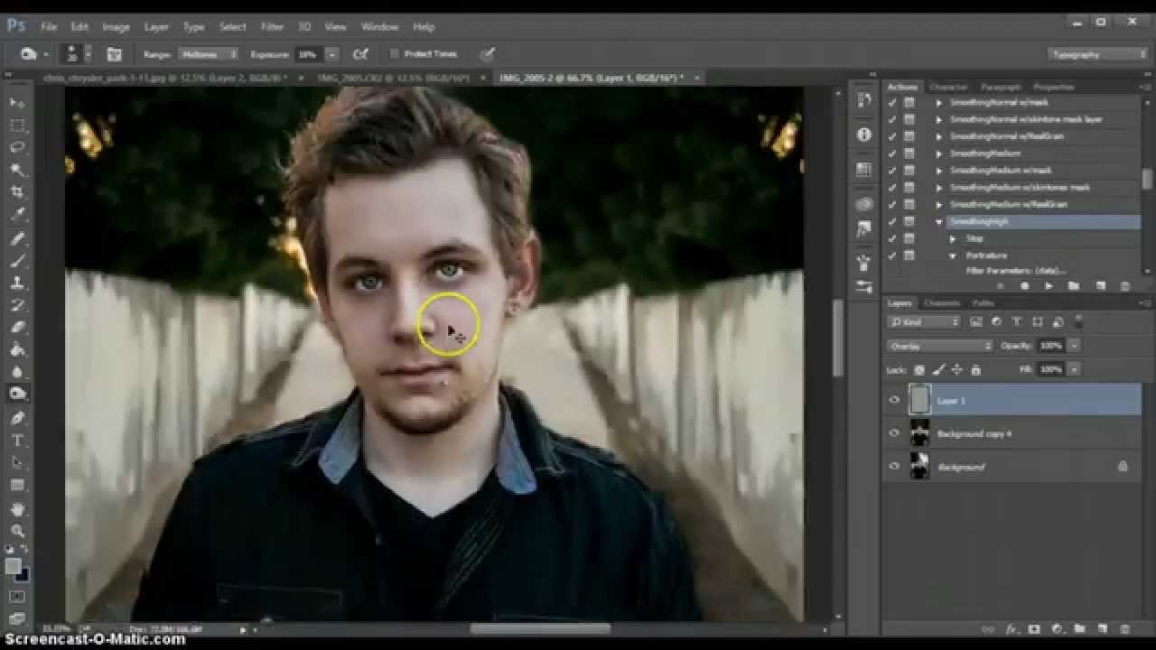Select the Blur tool

18,372
